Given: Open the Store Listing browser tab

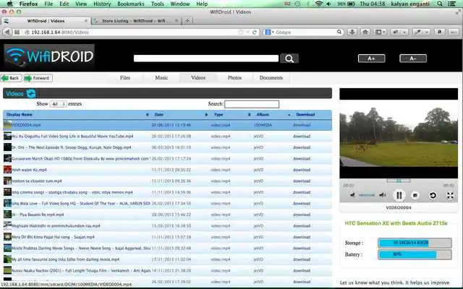Looking at the screenshot, I should click(x=135, y=21).
